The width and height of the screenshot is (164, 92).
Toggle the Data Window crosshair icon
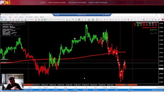[x=13, y=20]
